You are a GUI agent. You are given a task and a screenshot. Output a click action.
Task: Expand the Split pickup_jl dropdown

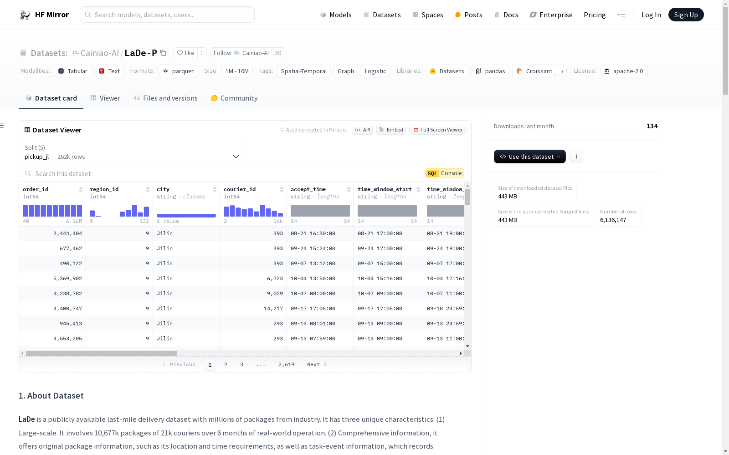tap(132, 152)
